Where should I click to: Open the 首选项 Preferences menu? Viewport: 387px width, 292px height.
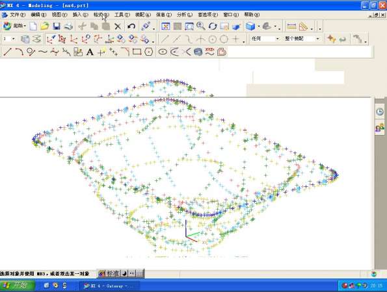coord(208,15)
